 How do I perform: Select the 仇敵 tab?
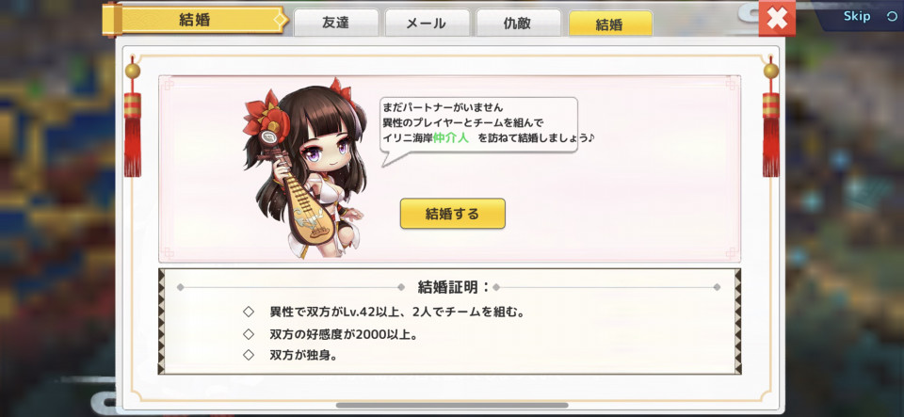pos(518,24)
